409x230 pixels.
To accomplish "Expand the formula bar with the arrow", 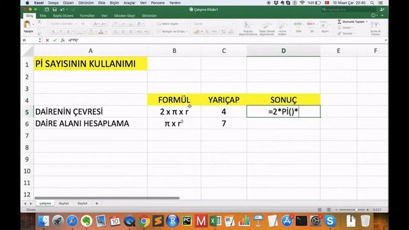I will (x=386, y=40).
